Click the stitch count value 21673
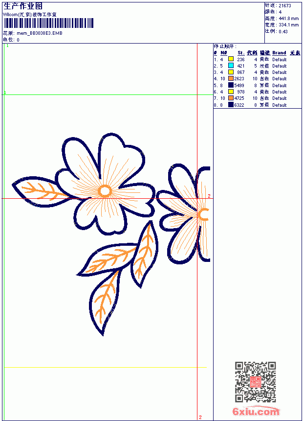 click(285, 5)
